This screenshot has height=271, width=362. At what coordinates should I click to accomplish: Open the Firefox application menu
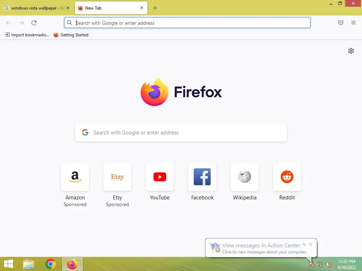354,23
